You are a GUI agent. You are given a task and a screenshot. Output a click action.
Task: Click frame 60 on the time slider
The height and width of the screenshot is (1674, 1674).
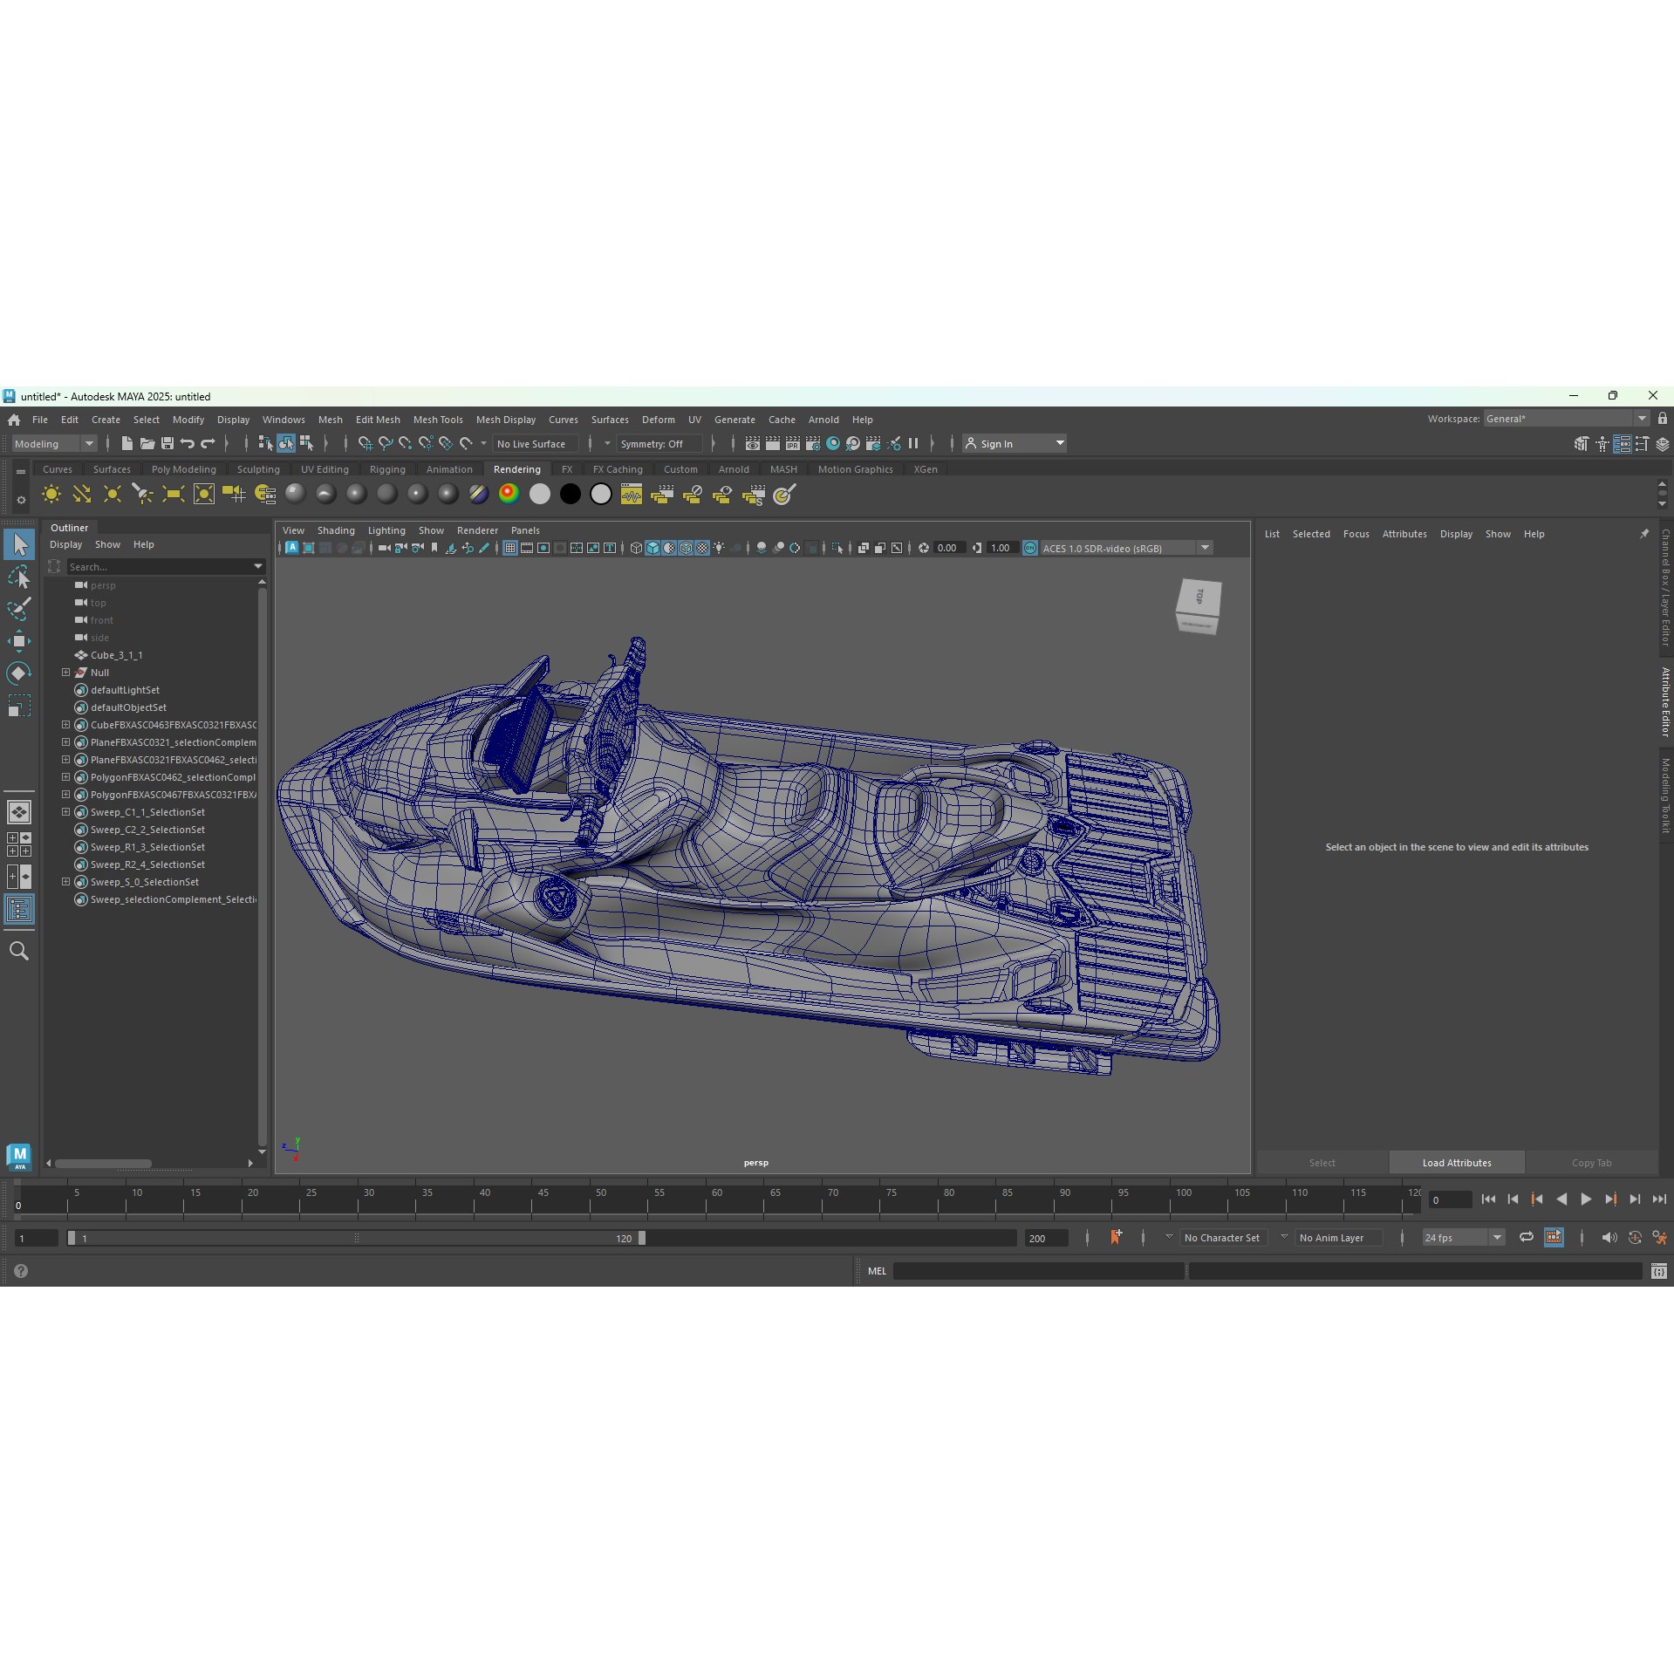pos(717,1199)
